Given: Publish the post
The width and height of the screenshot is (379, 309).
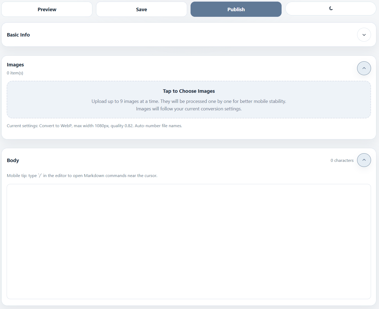Looking at the screenshot, I should [236, 9].
